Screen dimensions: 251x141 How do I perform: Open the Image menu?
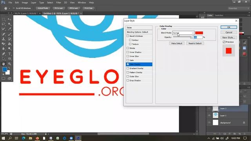pyautogui.click(x=25, y=3)
